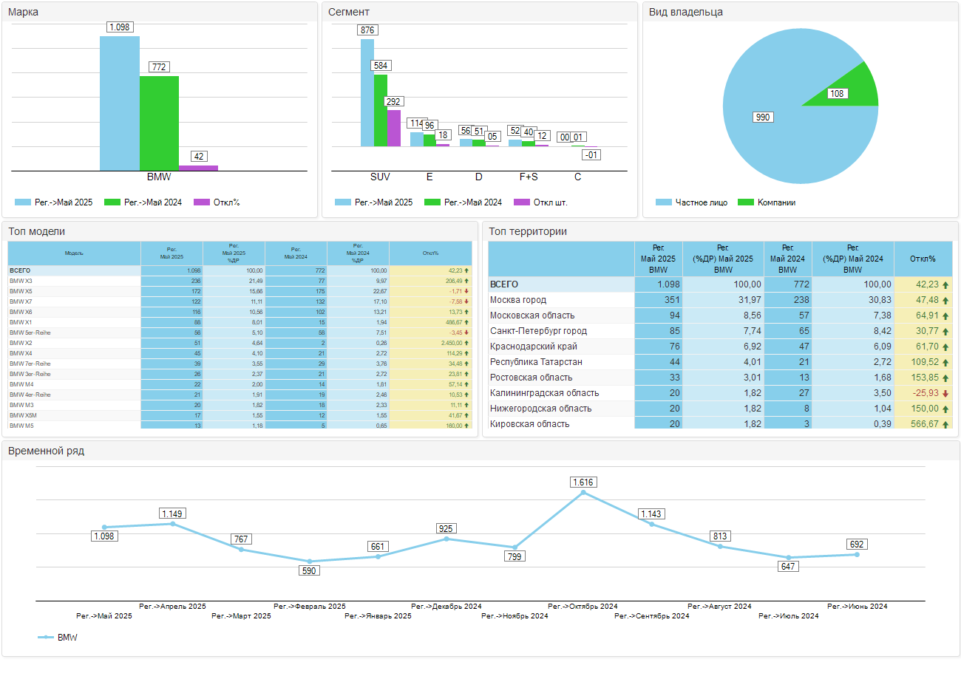Select the Сентябрь 2024 point labeled 1.143

(652, 524)
